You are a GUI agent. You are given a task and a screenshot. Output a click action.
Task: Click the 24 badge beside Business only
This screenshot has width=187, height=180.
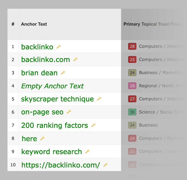(132, 125)
